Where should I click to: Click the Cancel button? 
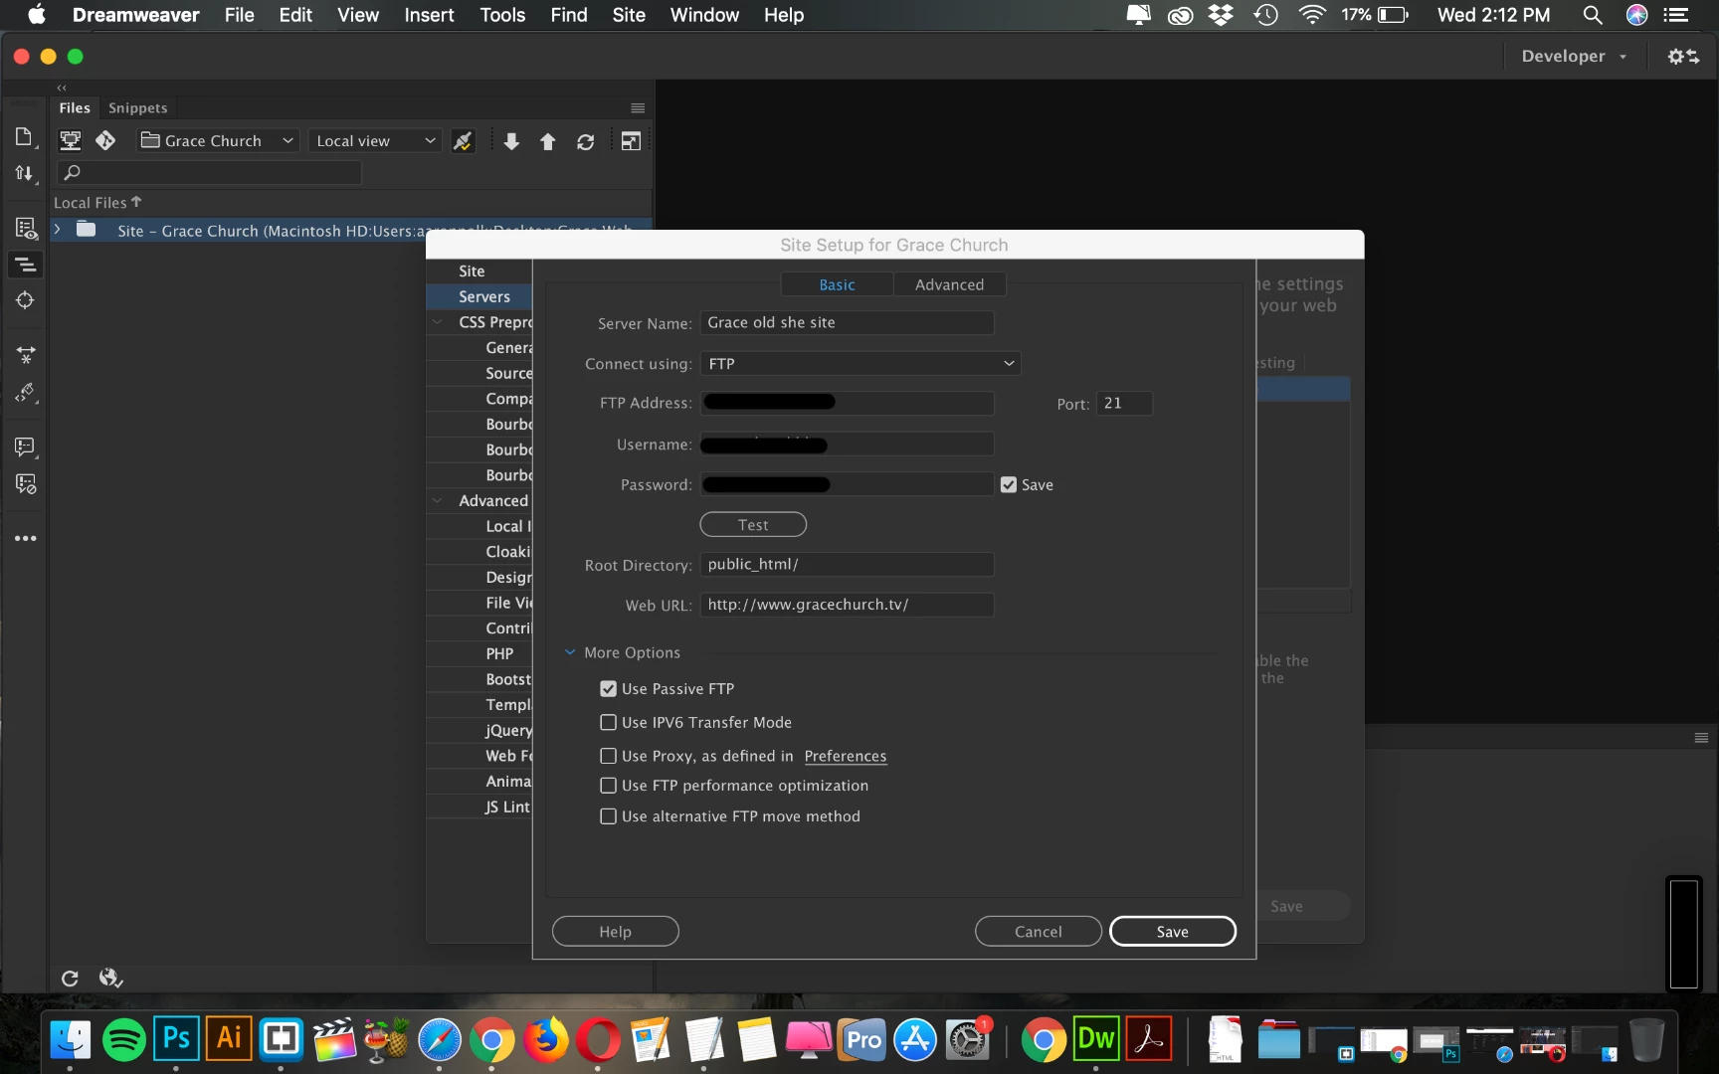[x=1038, y=932]
